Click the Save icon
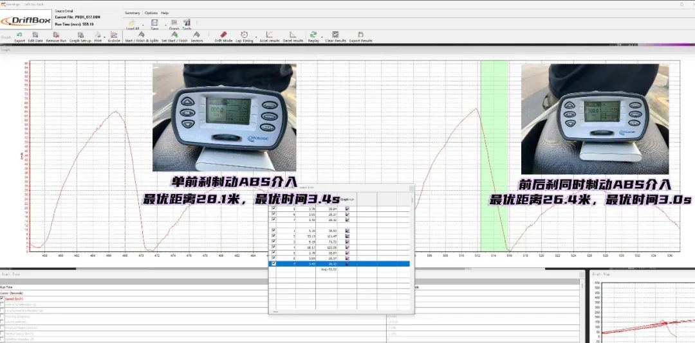The height and width of the screenshot is (343, 695). [154, 22]
